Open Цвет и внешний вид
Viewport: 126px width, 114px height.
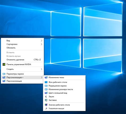tap(64, 93)
